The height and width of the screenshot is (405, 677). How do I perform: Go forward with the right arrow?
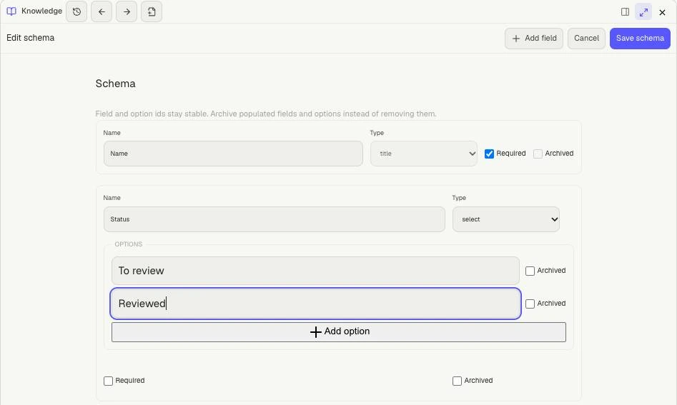(x=127, y=11)
